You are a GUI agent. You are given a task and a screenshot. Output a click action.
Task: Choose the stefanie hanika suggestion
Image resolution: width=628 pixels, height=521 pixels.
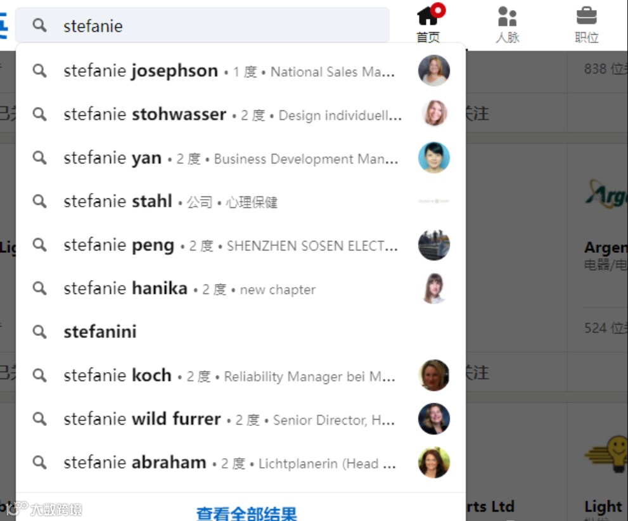coord(241,288)
